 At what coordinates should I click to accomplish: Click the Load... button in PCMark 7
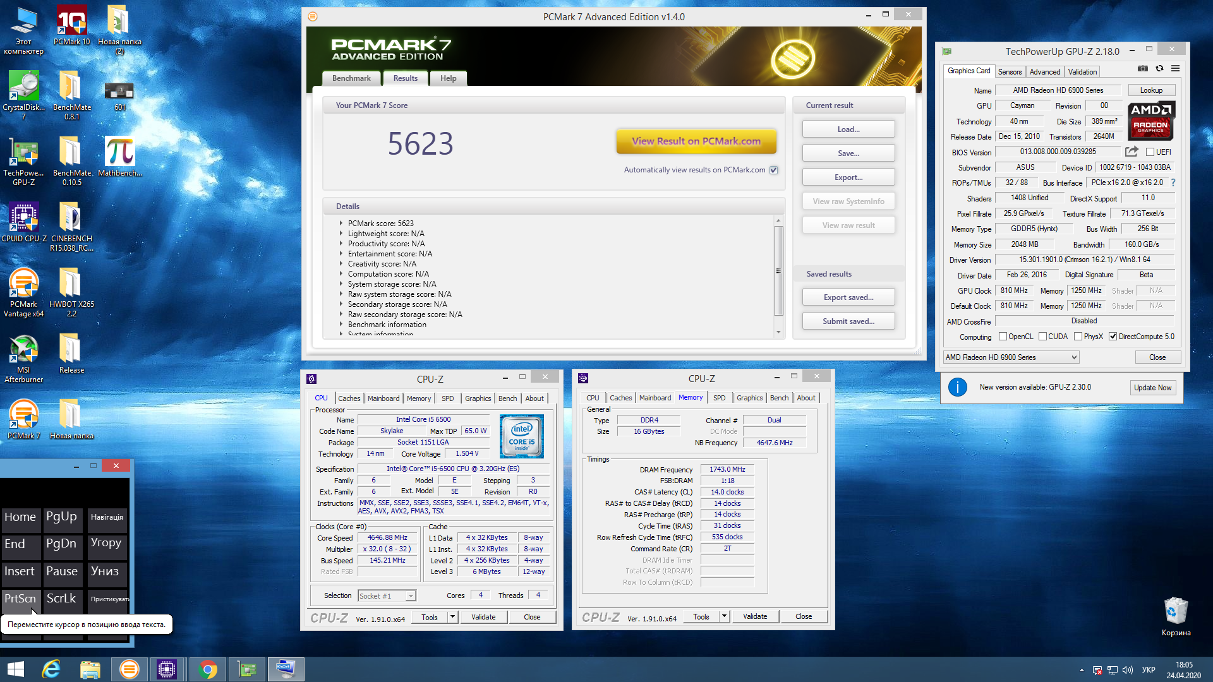point(848,129)
